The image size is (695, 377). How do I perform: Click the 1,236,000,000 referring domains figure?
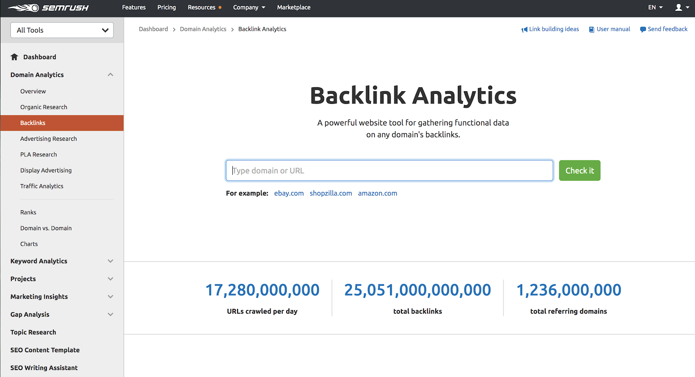click(x=569, y=290)
